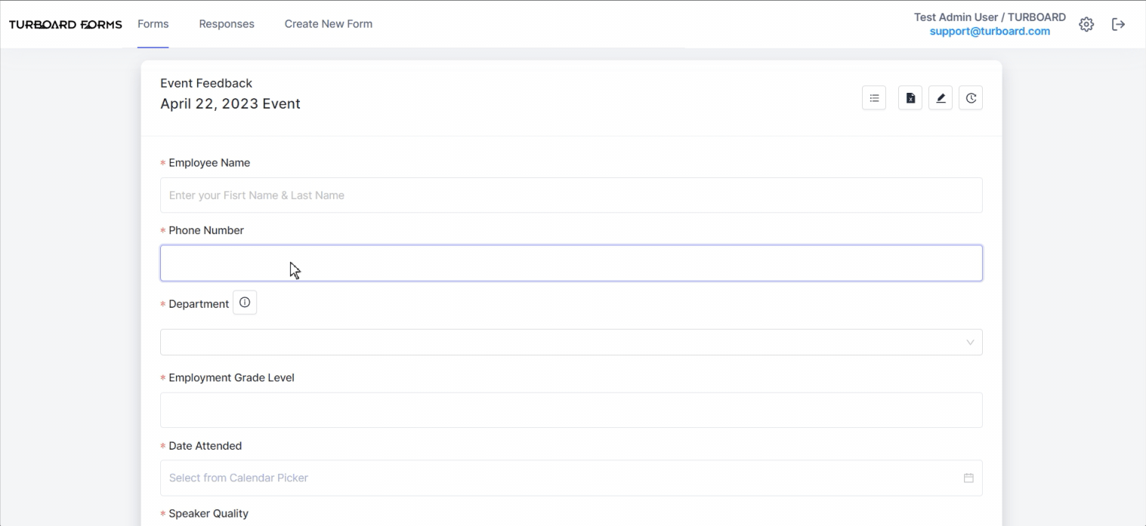Click the calendar icon in Date Attended

(x=968, y=478)
